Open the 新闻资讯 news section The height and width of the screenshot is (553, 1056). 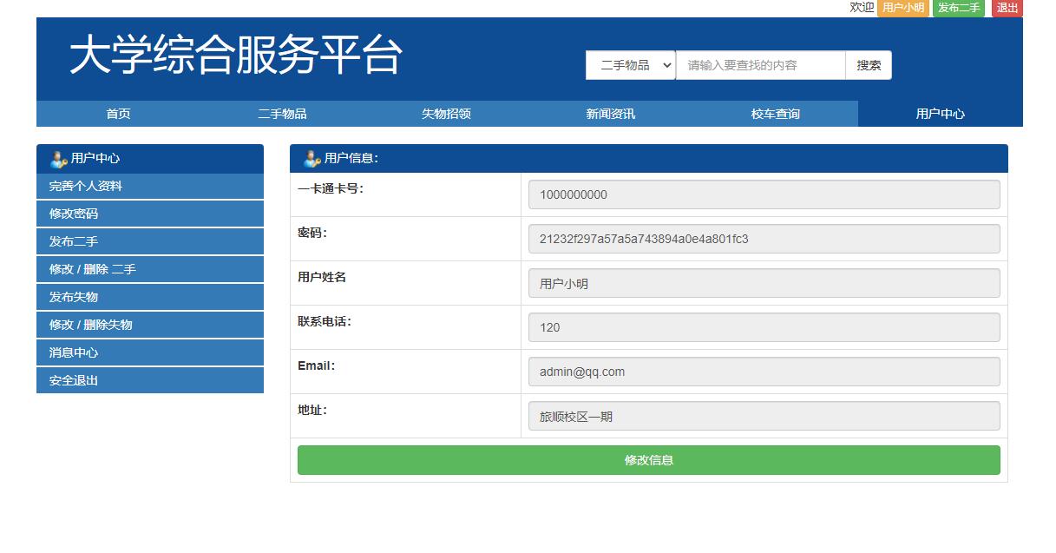click(x=609, y=113)
